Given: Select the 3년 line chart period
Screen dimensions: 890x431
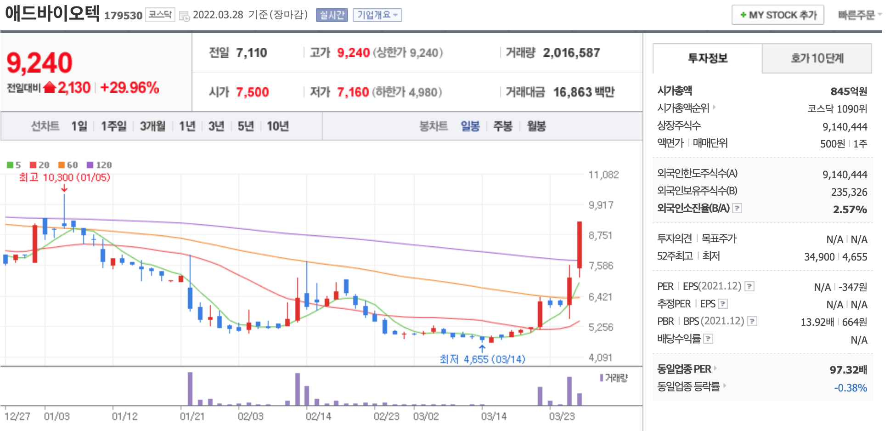Looking at the screenshot, I should coord(216,126).
